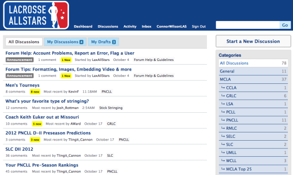
Task: Focus the search input field
Action: [248, 25]
